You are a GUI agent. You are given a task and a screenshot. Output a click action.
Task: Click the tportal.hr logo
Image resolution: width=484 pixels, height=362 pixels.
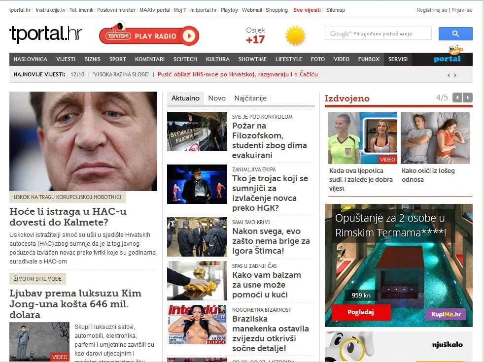click(45, 34)
